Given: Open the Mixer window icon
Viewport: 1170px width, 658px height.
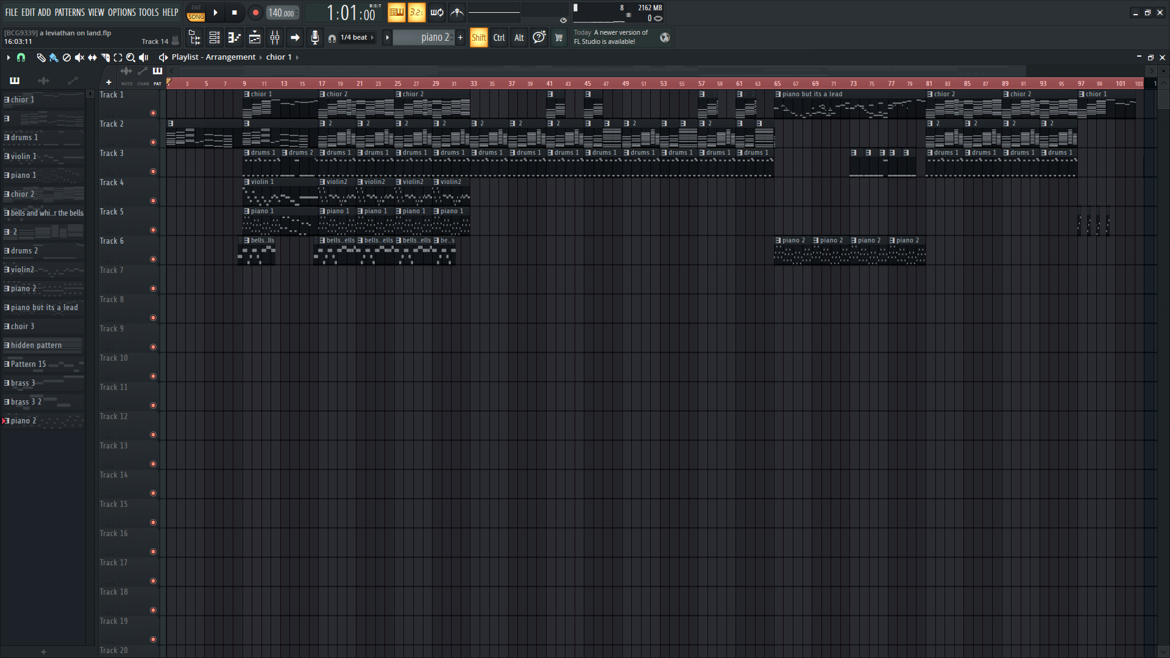Looking at the screenshot, I should (x=275, y=38).
